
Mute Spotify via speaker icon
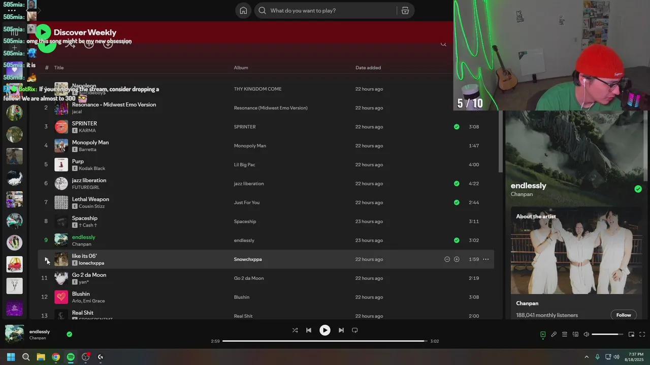tap(586, 335)
